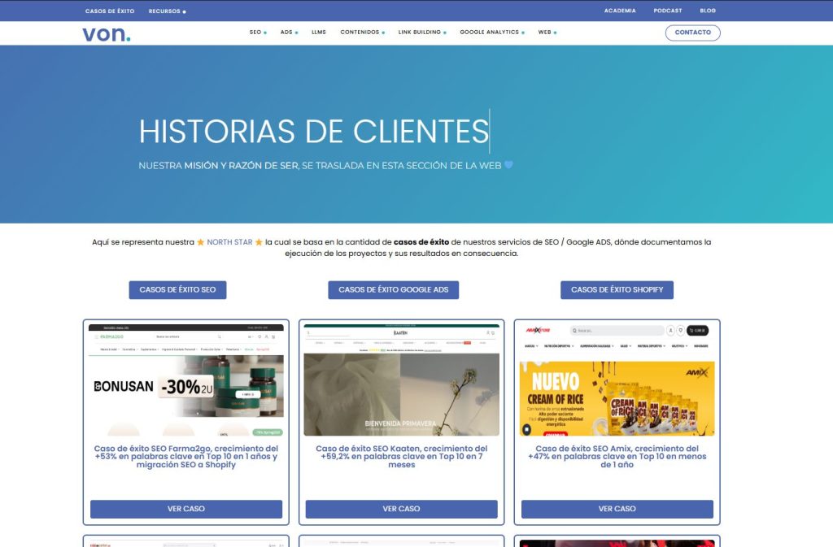Click the Farma2go case title
The width and height of the screenshot is (833, 547).
(x=186, y=457)
